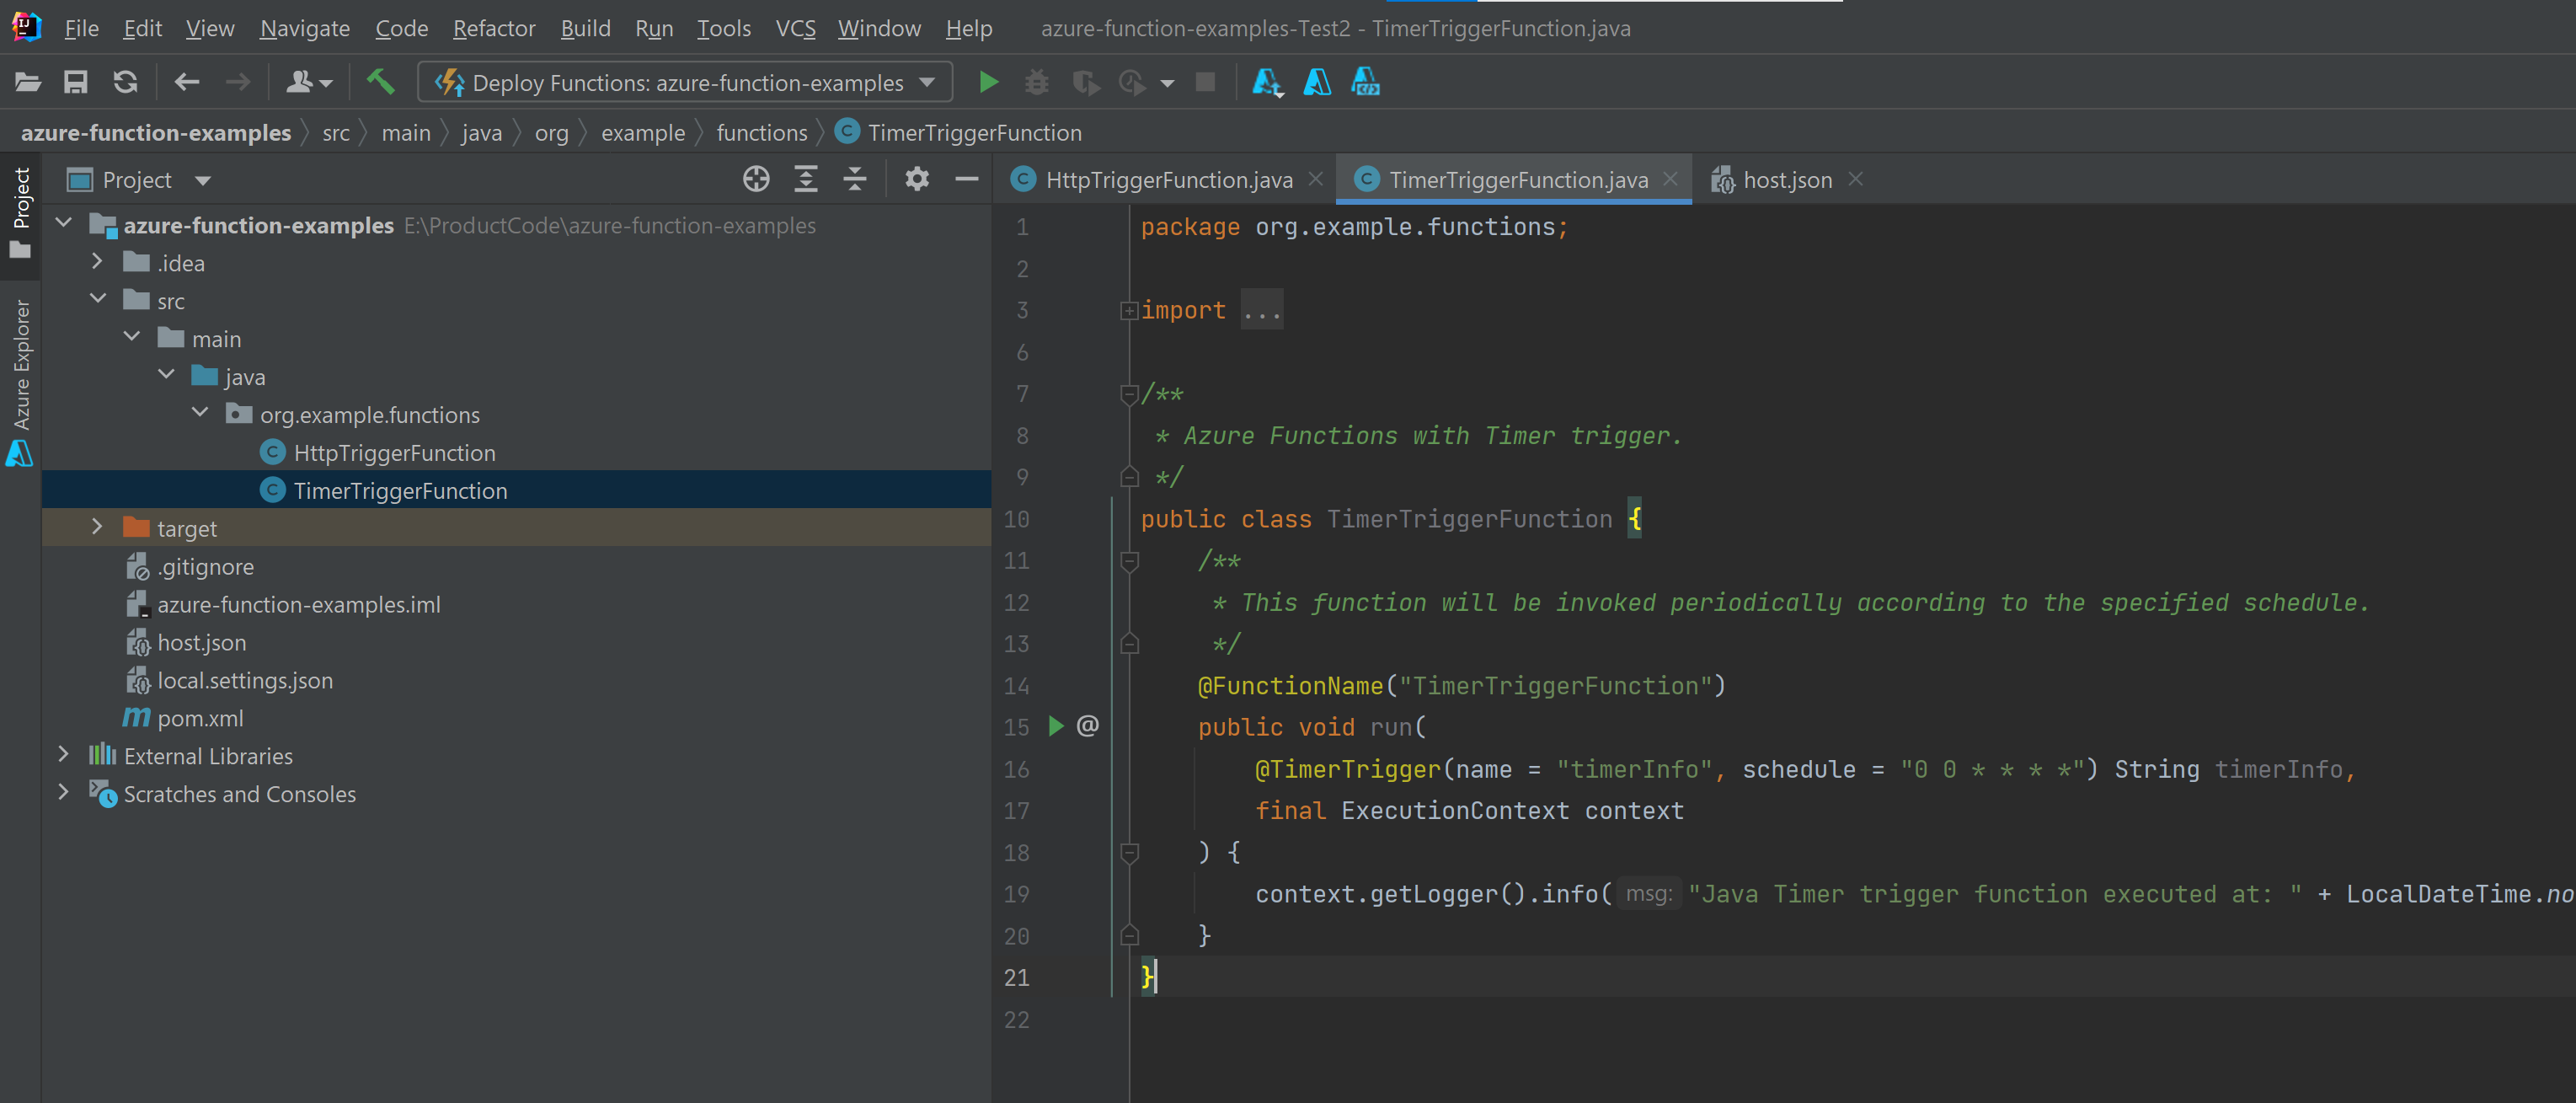
Task: Expand External Libraries node
Action: 64,755
